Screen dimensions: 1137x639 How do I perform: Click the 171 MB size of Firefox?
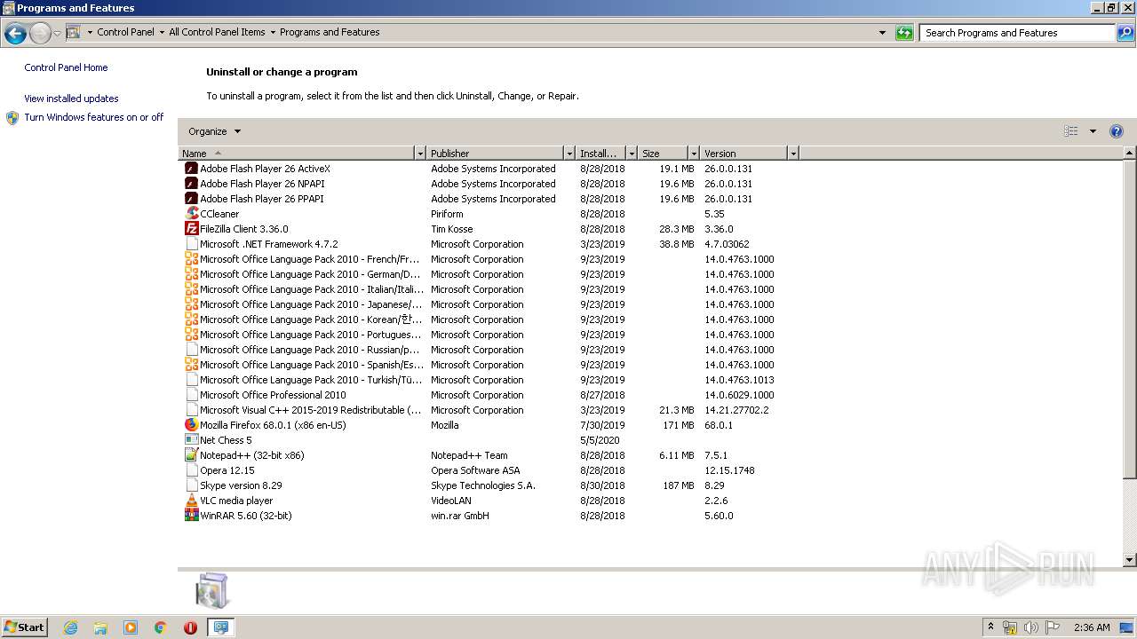(679, 425)
